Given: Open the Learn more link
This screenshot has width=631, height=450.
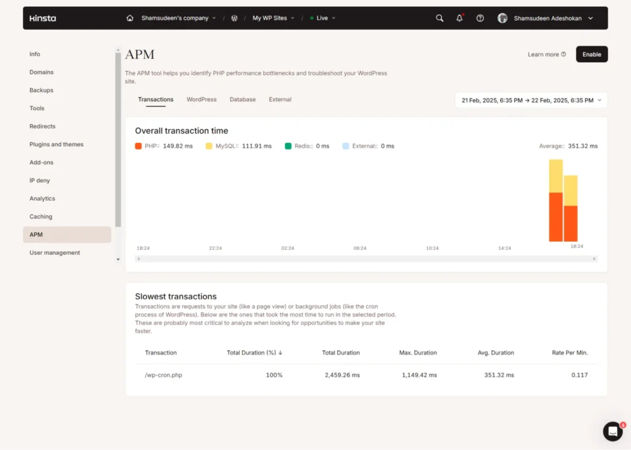Looking at the screenshot, I should click(x=546, y=54).
